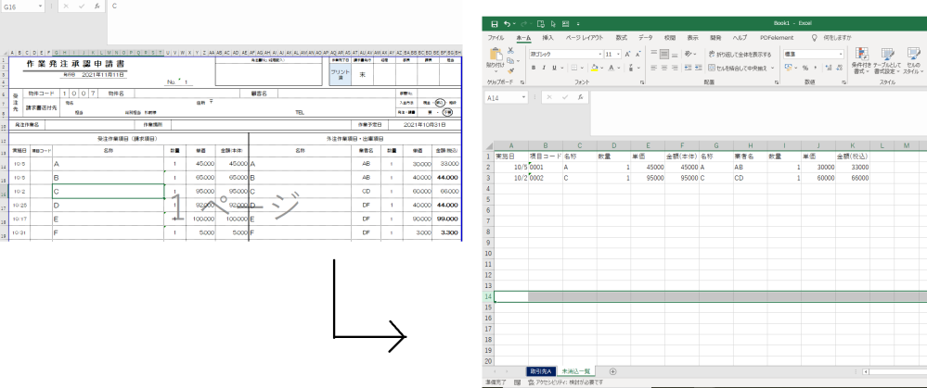Image resolution: width=927 pixels, height=388 pixels.
Task: Undo the last action in Book1
Action: click(x=508, y=23)
